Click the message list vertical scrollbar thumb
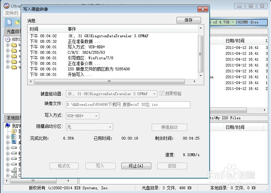The width and height of the screenshot is (271, 193). click(x=200, y=54)
